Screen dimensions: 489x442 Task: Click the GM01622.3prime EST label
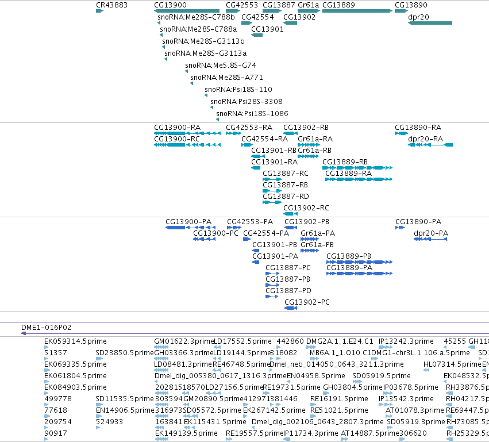(184, 341)
